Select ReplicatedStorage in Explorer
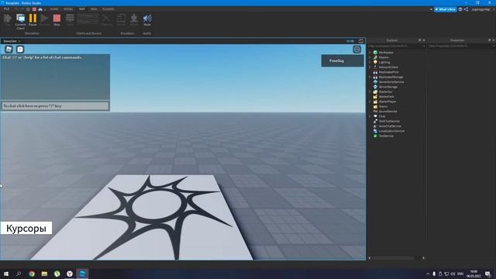This screenshot has width=496, height=279. pos(391,77)
